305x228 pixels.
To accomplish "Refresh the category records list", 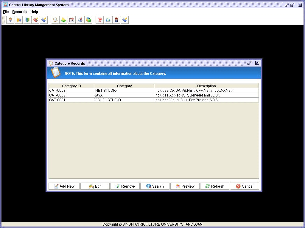I will coord(214,186).
